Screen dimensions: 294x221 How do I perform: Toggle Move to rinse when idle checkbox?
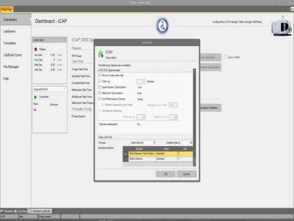[100, 76]
